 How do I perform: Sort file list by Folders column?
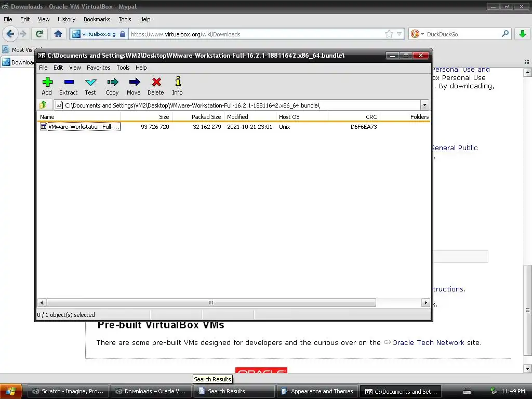[x=405, y=117]
